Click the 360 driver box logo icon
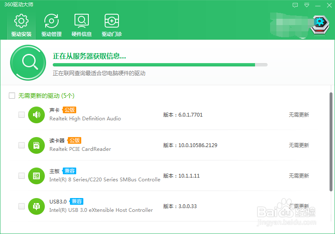The height and width of the screenshot is (234, 335). 320,25
